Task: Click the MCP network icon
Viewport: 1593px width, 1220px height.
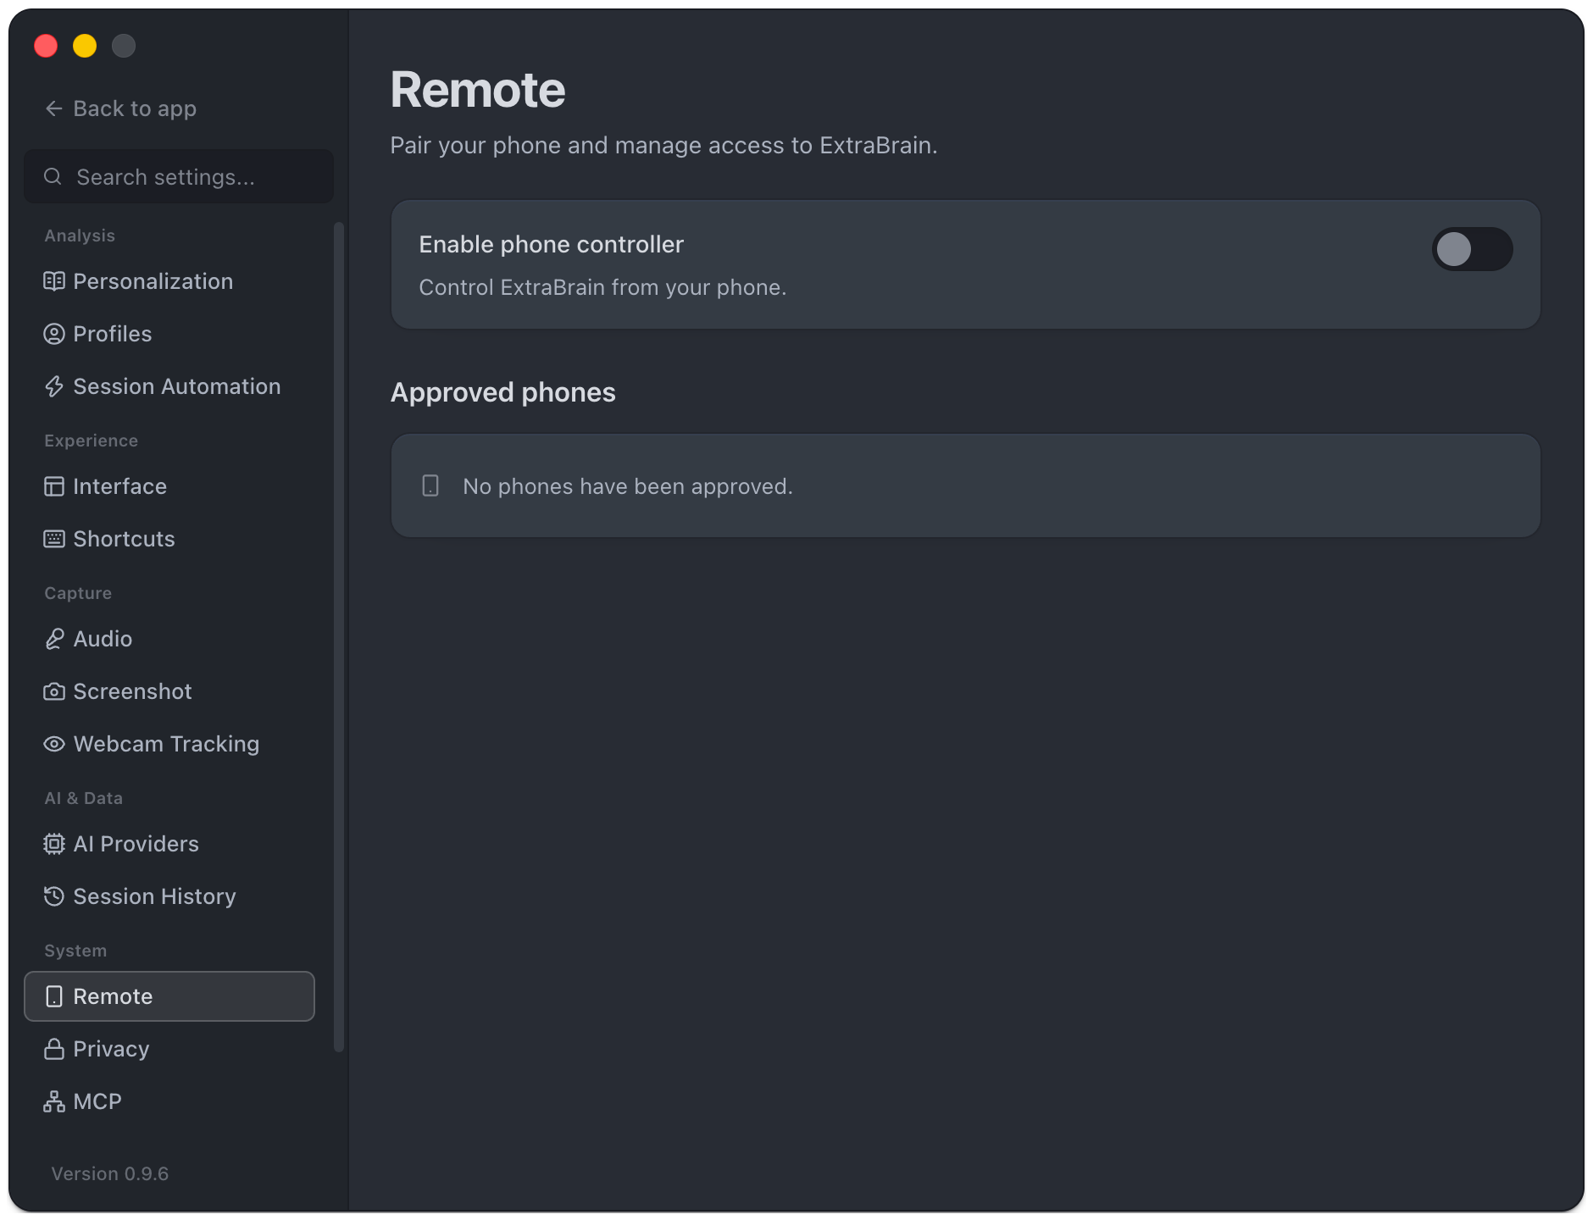Action: [54, 1101]
